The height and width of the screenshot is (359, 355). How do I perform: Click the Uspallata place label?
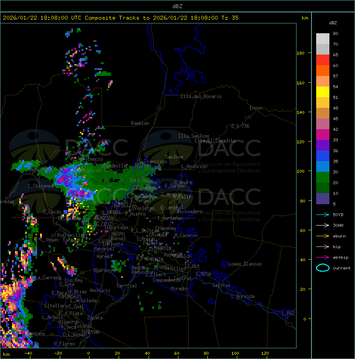coord(40,170)
